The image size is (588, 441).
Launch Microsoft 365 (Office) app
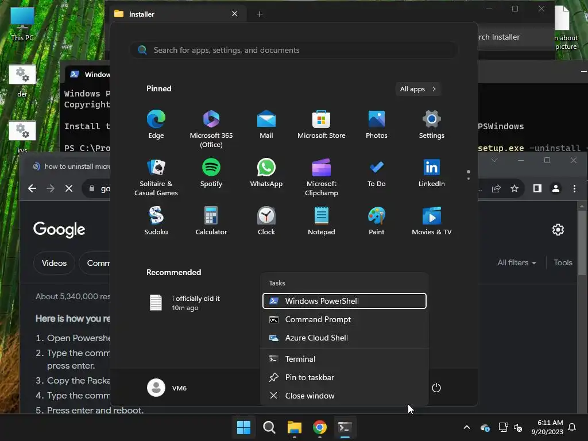tap(211, 129)
